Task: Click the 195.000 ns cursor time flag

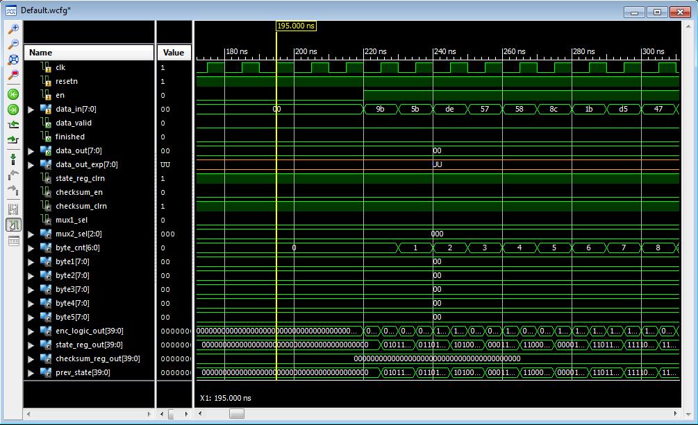Action: click(296, 26)
